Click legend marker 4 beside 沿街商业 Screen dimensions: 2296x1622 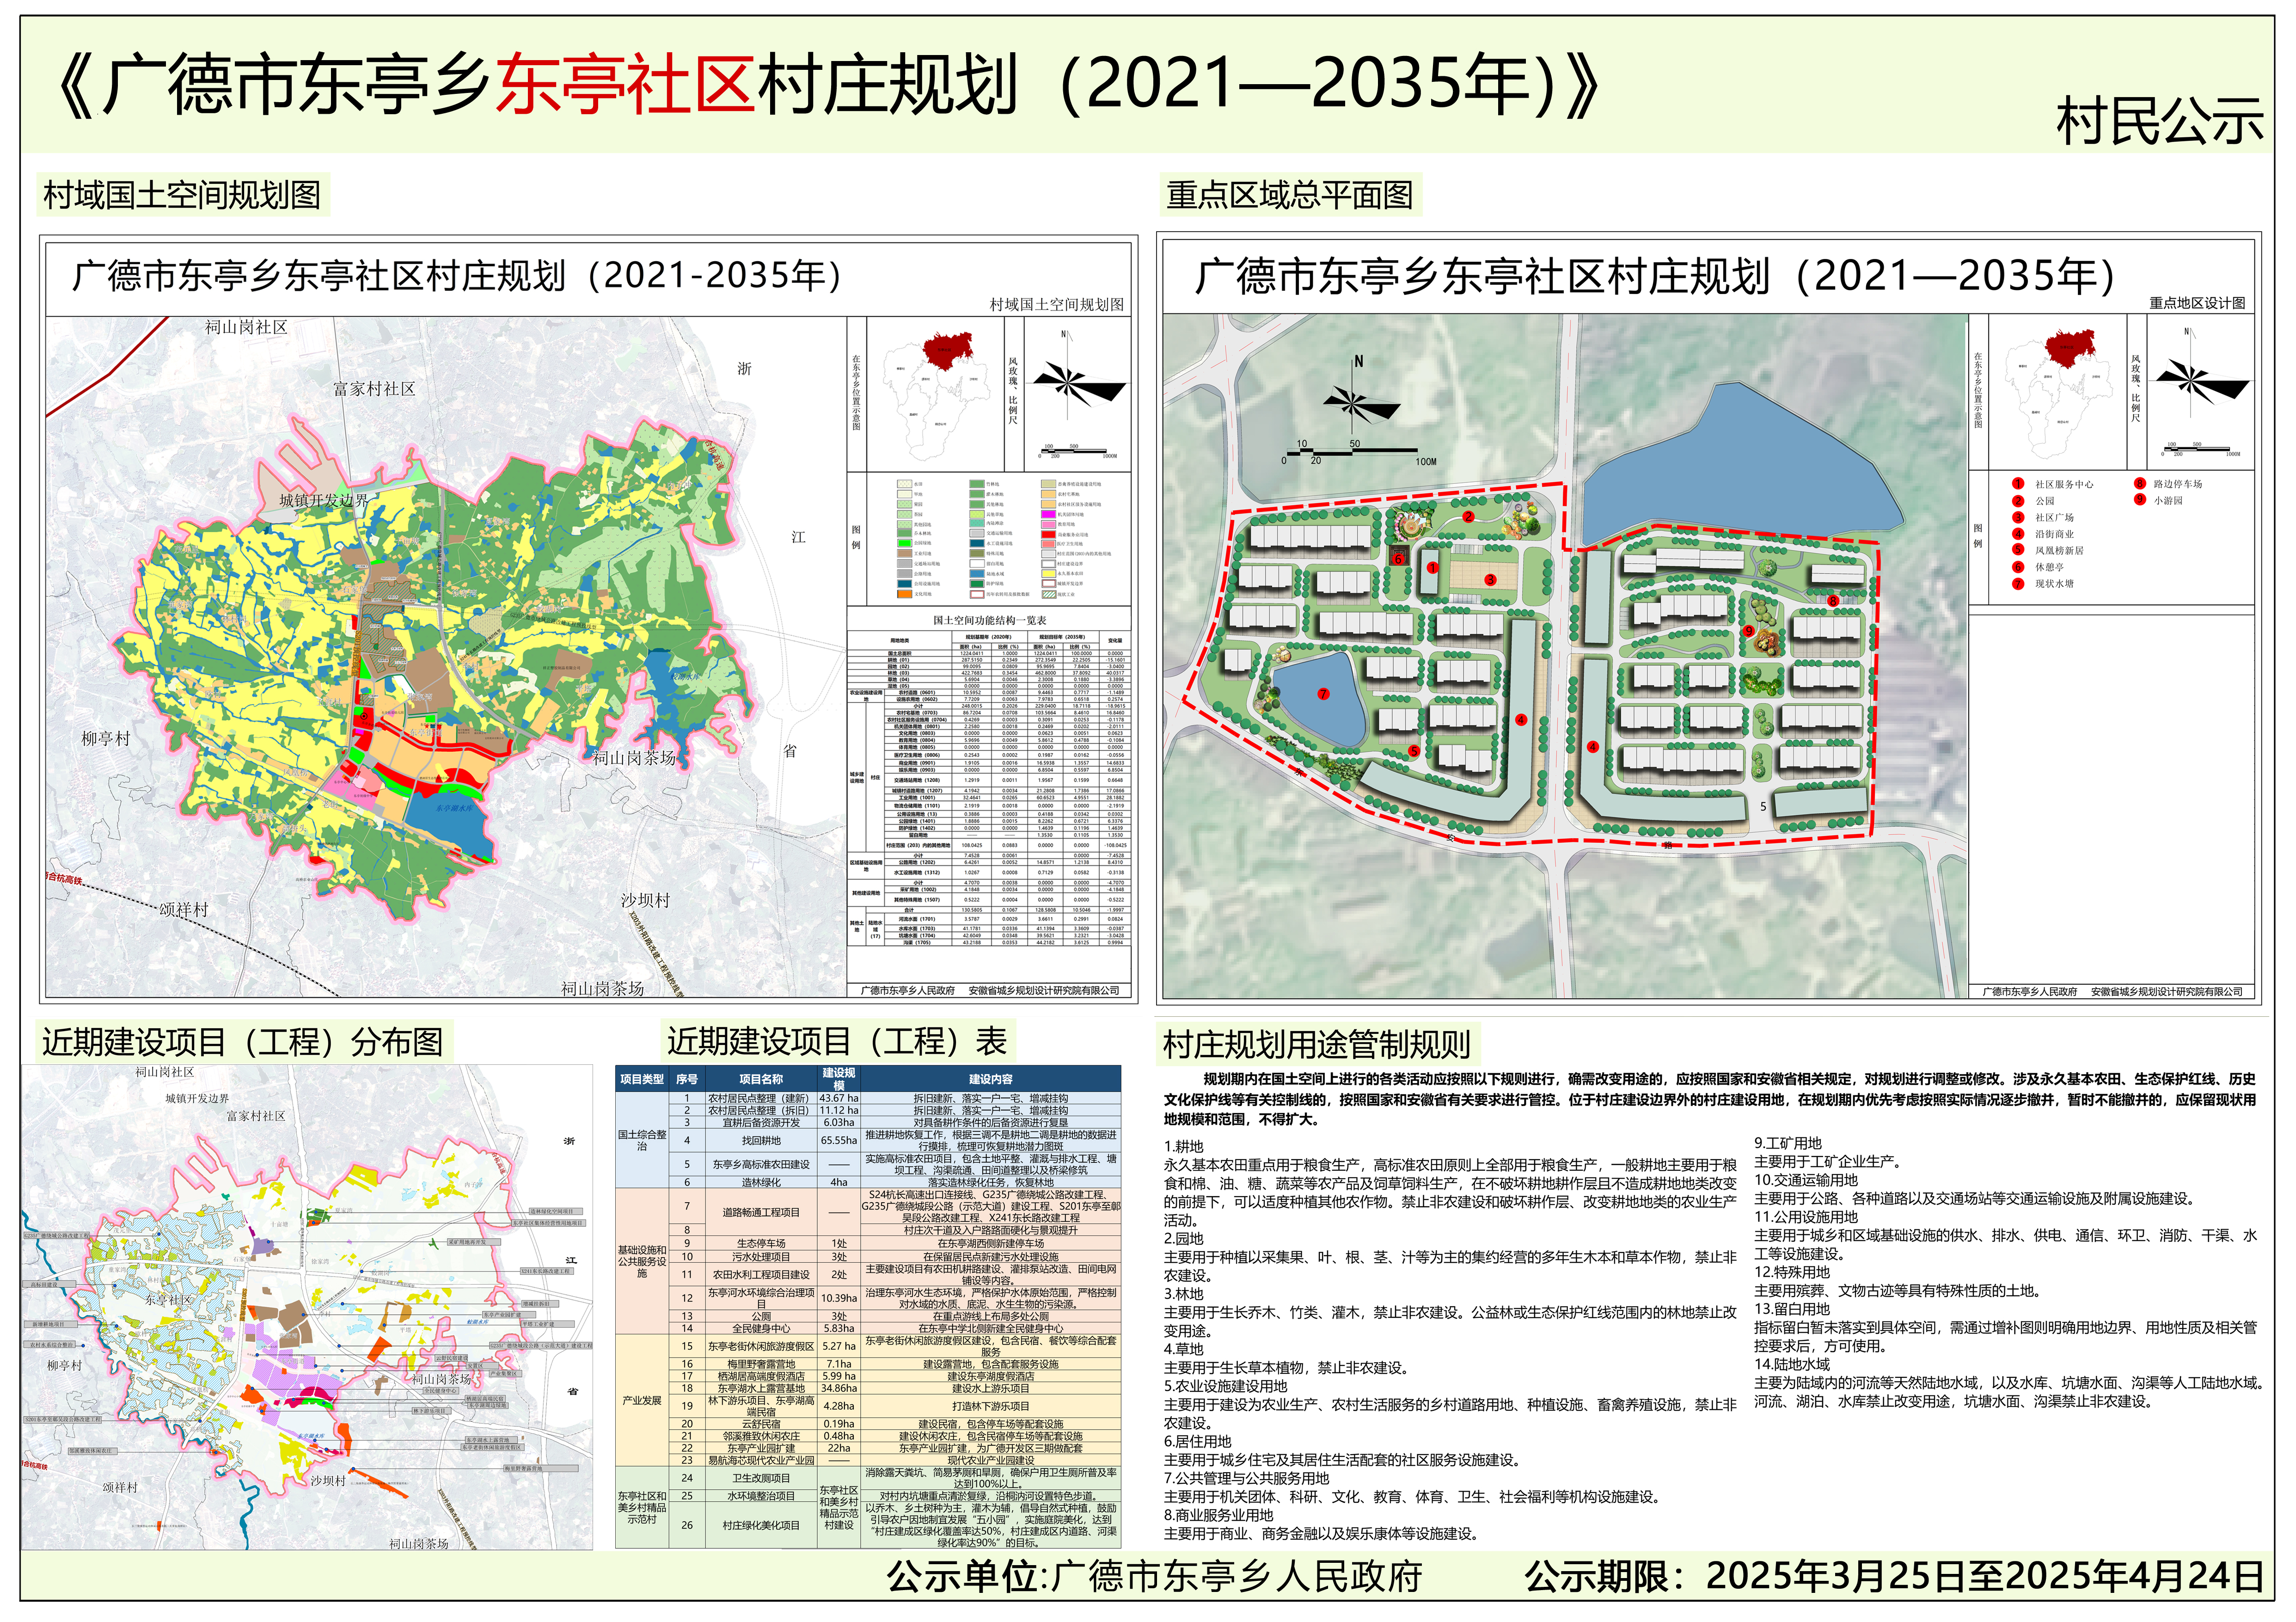point(2018,534)
